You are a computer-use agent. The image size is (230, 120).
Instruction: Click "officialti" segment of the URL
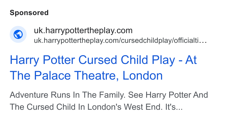point(186,40)
